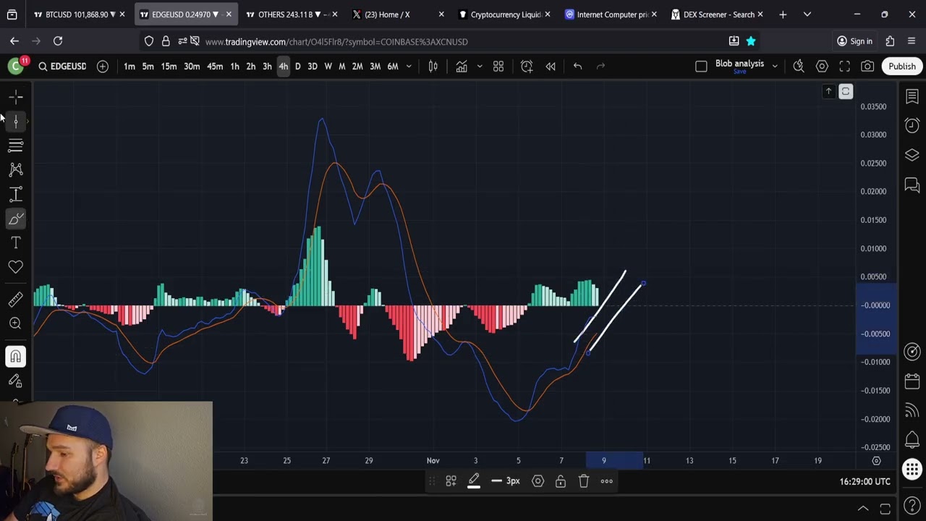Switch to the BTCUSD browser tab
926x521 pixels.
(x=77, y=14)
